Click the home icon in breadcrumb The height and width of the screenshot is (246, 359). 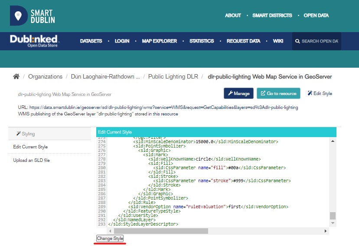(16, 77)
